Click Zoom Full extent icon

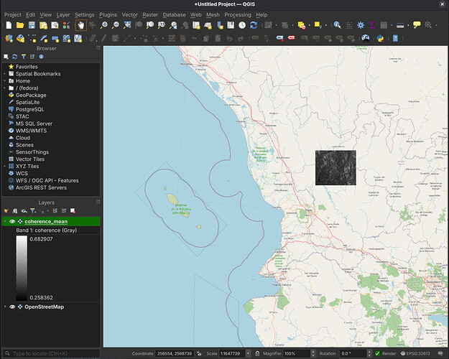(x=127, y=25)
